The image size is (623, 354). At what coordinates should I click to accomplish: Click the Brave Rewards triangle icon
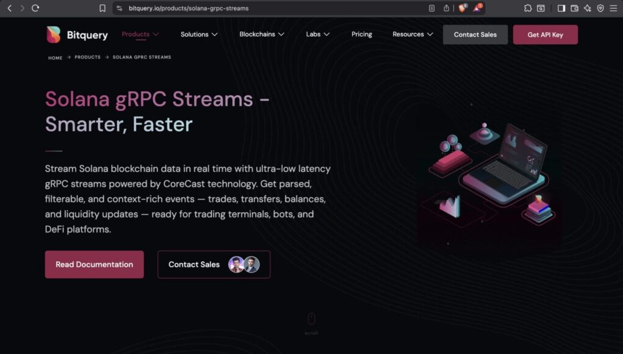477,8
